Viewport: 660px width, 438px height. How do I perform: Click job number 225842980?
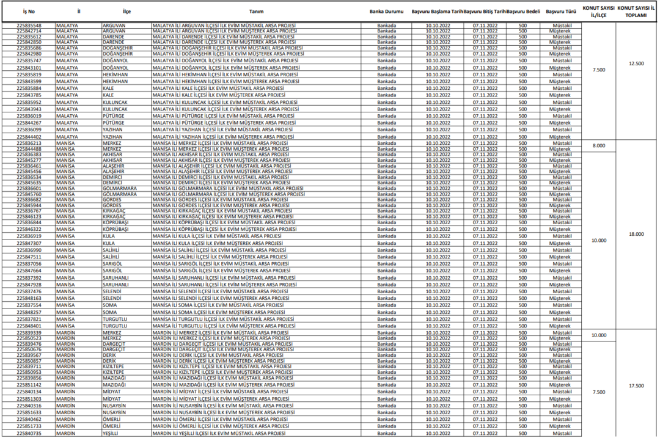pyautogui.click(x=29, y=54)
